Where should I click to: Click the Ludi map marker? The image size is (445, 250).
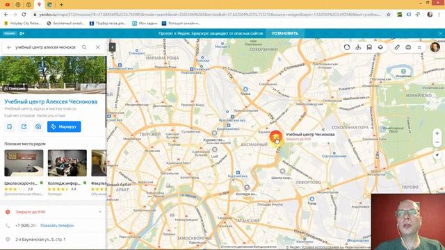click(x=215, y=150)
